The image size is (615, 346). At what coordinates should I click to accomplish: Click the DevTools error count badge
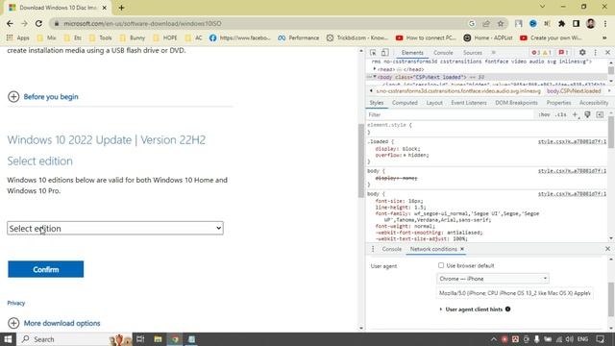click(x=535, y=53)
